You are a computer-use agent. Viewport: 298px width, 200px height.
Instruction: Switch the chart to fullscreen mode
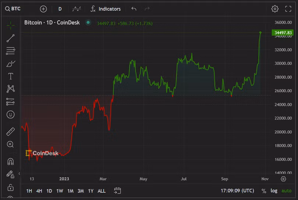click(x=288, y=9)
